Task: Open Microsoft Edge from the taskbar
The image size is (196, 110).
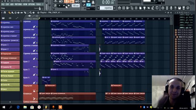Action: point(18,107)
